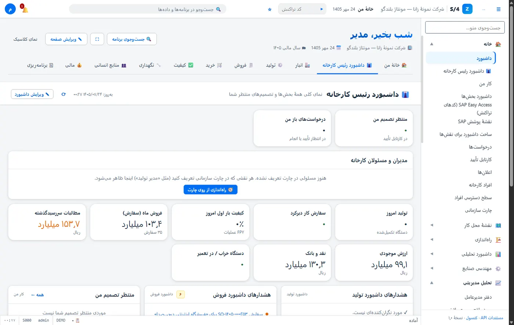Click the clipboard icon in the status bar
This screenshot has height=325, width=514.
pyautogui.click(x=78, y=320)
